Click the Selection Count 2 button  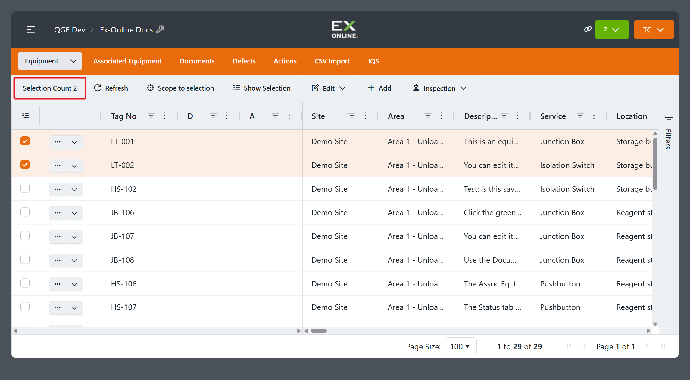click(50, 88)
